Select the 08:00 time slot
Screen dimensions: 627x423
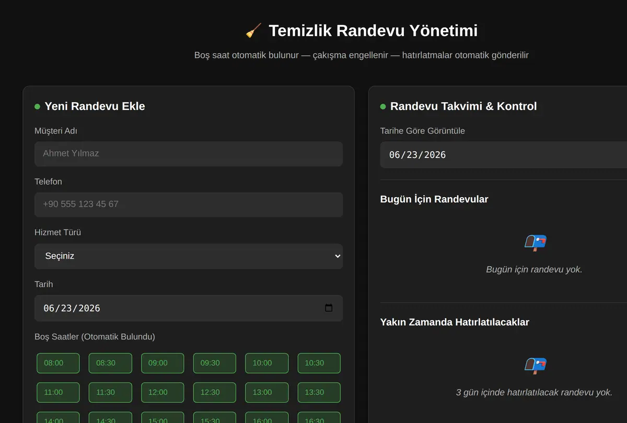58,363
